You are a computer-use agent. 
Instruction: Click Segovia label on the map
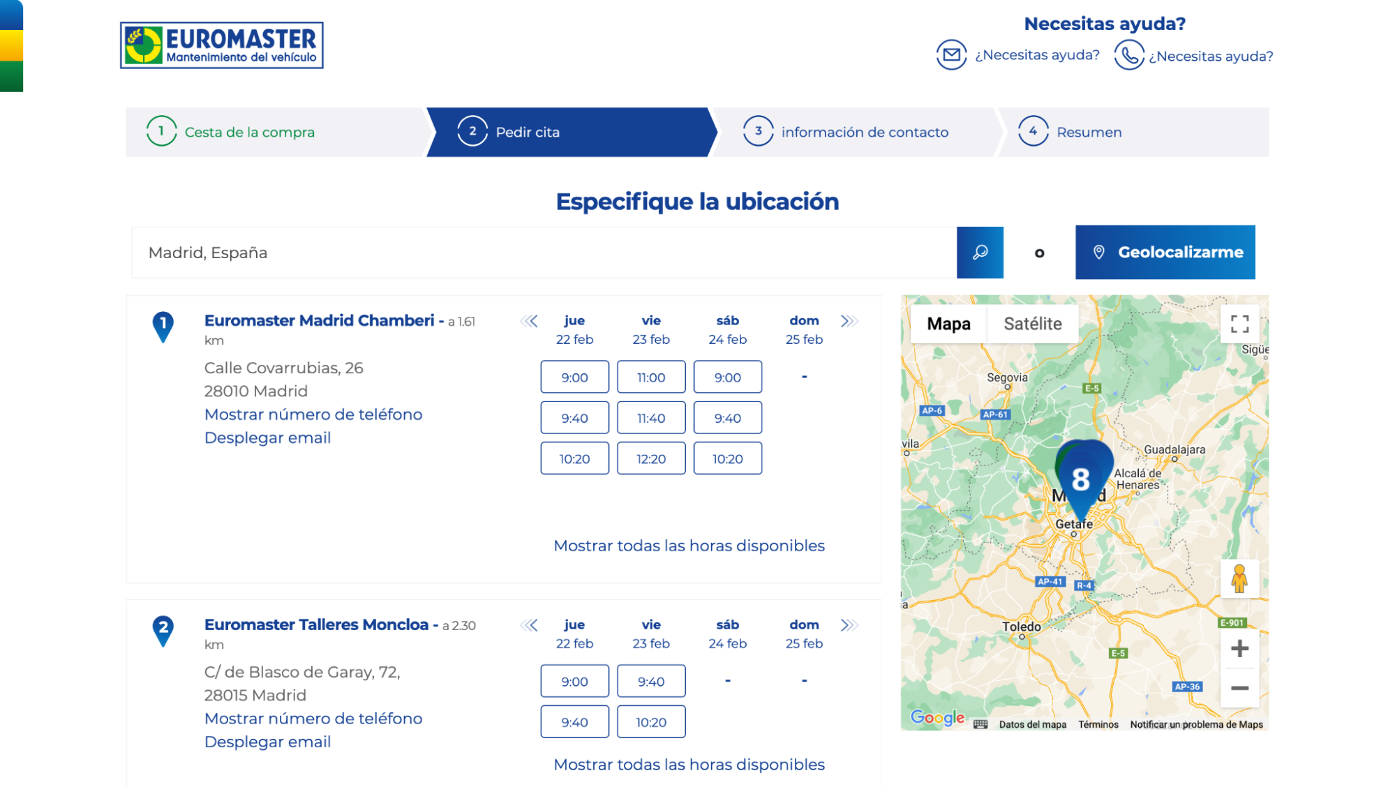(x=1007, y=378)
